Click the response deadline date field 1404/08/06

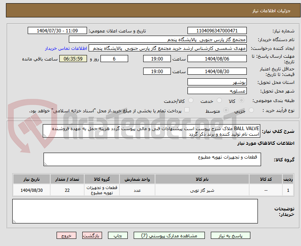(217, 59)
